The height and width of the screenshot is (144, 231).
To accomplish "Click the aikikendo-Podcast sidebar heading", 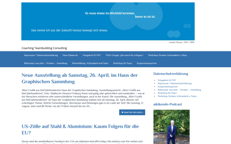I will (167, 104).
